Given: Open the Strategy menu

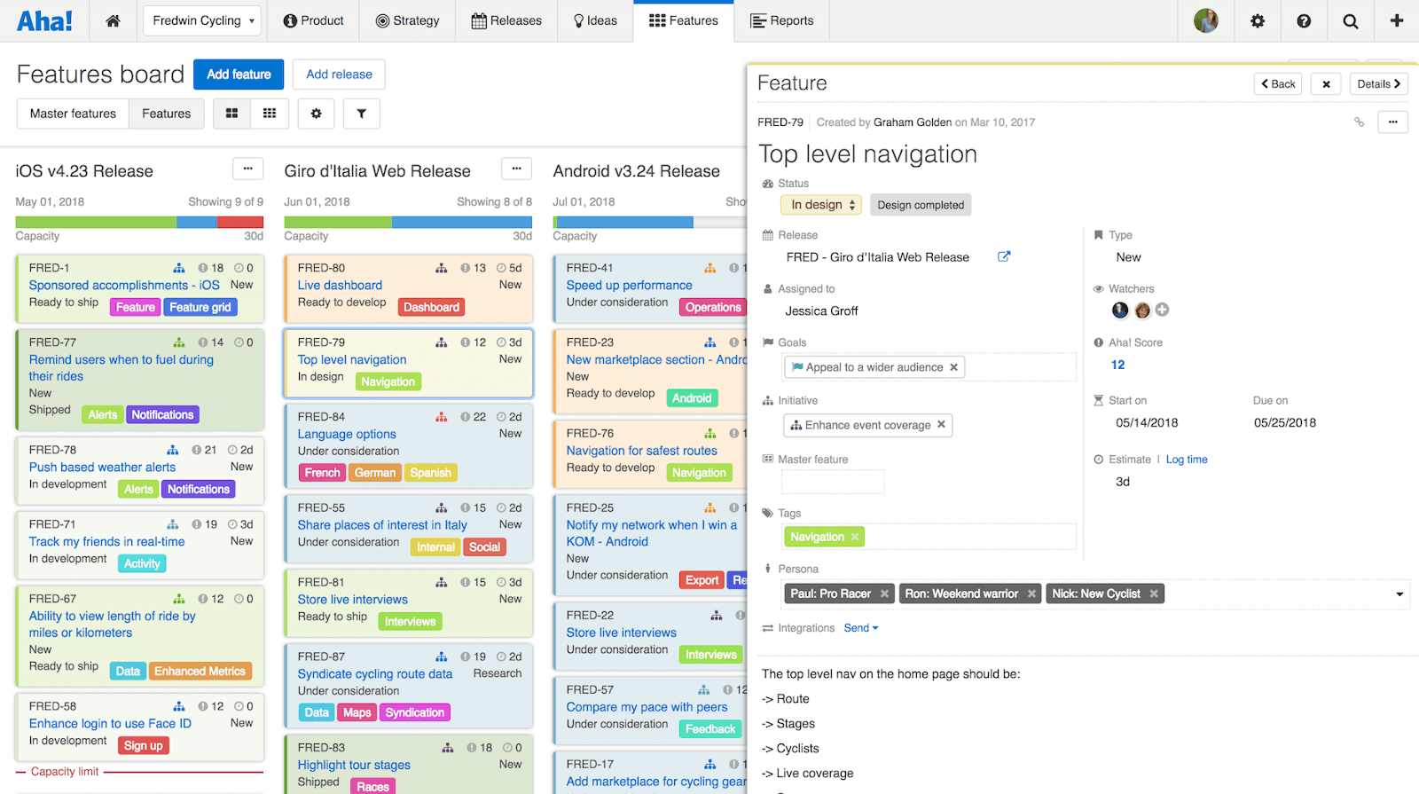Looking at the screenshot, I should pos(407,20).
